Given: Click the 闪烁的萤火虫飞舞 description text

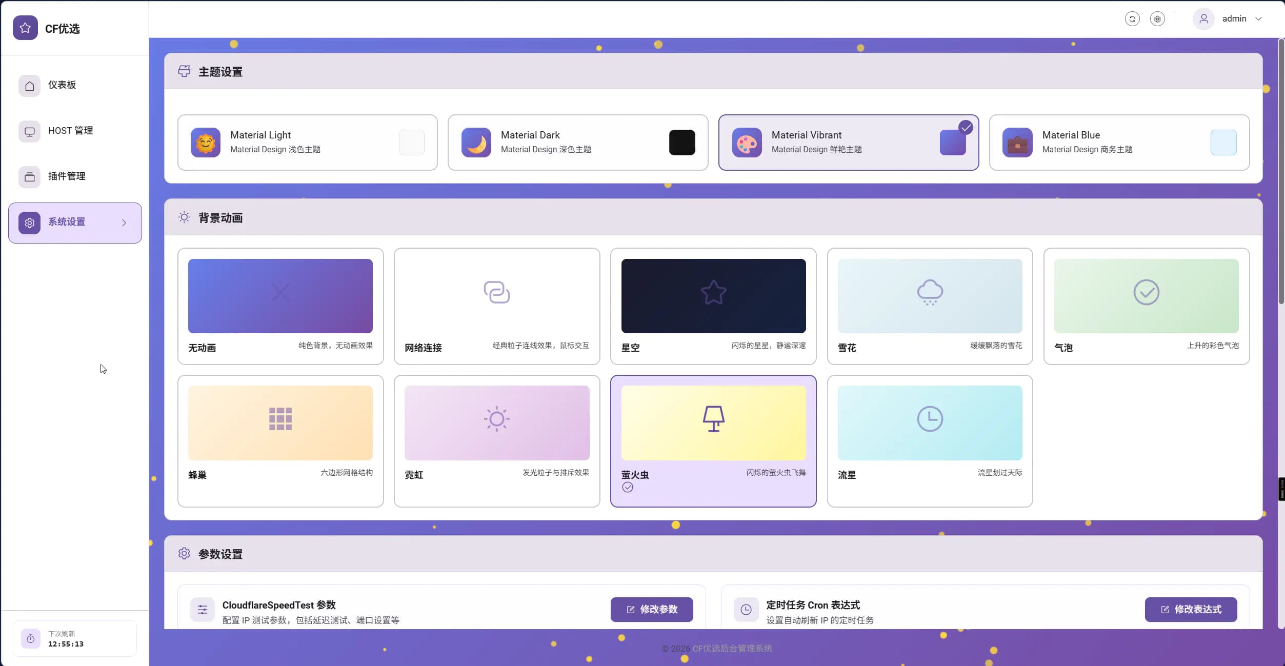Looking at the screenshot, I should pyautogui.click(x=776, y=473).
